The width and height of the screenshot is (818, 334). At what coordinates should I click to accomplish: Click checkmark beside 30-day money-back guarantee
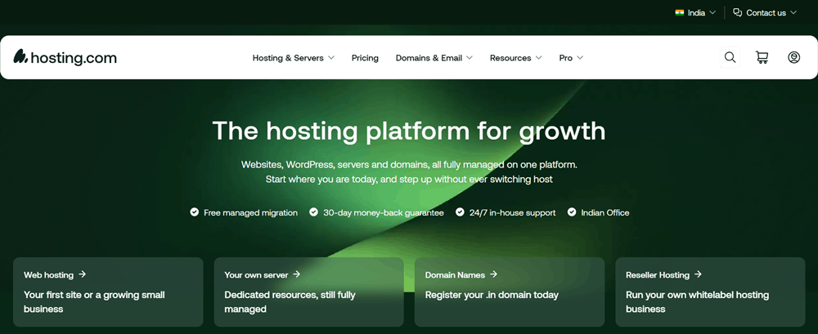point(313,212)
